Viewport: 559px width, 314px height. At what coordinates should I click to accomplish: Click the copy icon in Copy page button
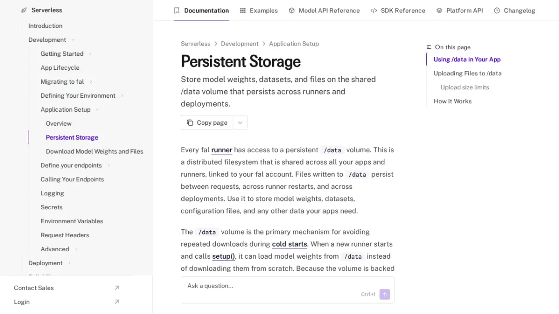190,123
